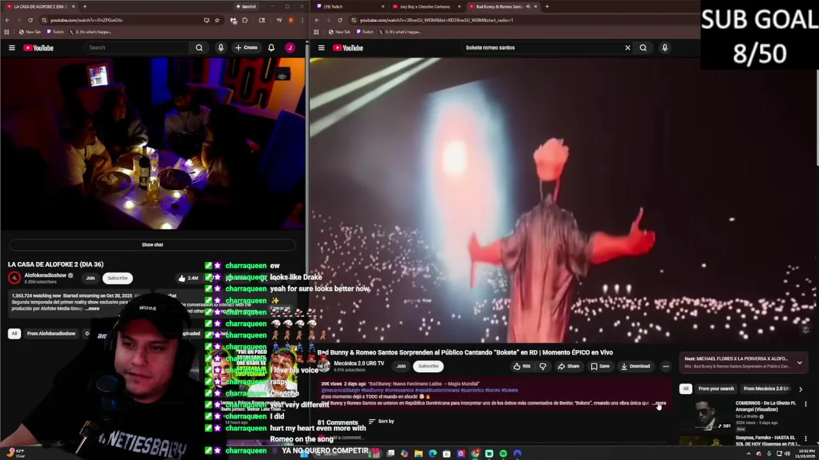Click search magnifier button in left YouTube window
The height and width of the screenshot is (460, 819).
(199, 48)
